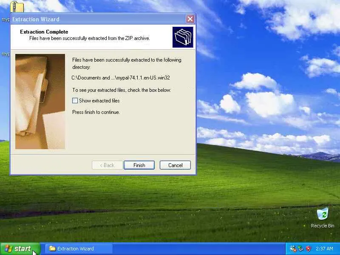This screenshot has height=255, width=340.
Task: Close the Extraction Wizard window
Action: click(190, 19)
